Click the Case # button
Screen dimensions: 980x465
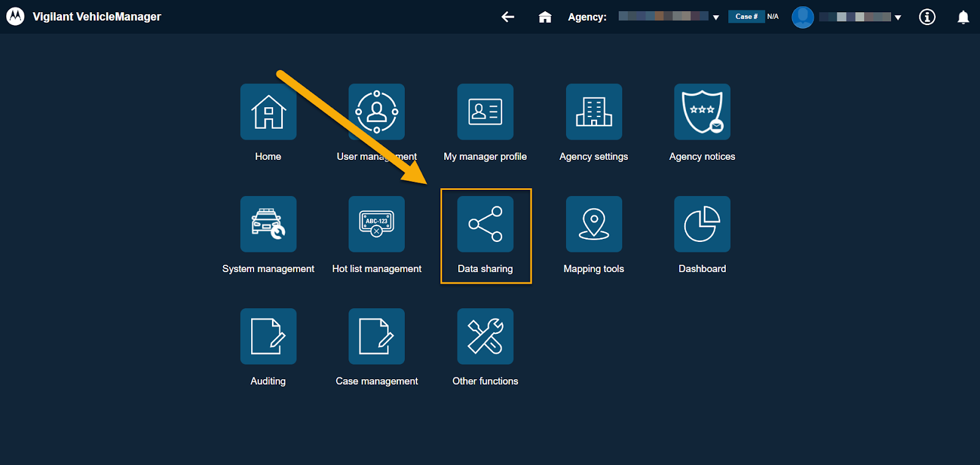746,17
